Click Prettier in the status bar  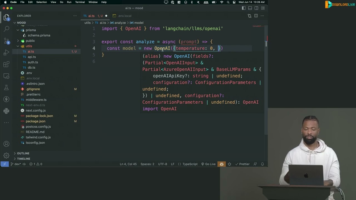(x=242, y=164)
